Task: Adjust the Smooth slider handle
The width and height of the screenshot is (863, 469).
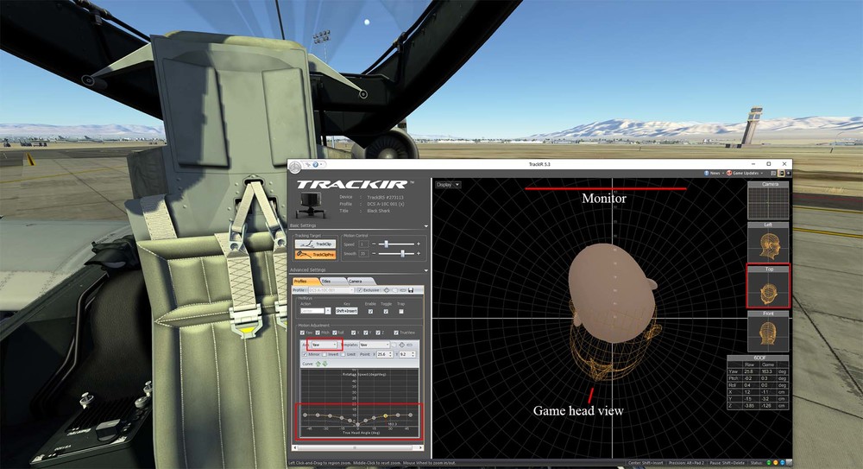Action: (x=403, y=254)
